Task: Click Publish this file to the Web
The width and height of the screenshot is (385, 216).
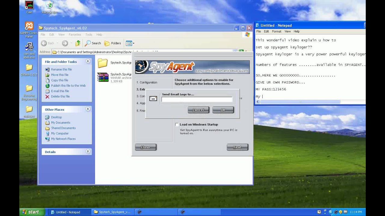Action: point(68,85)
